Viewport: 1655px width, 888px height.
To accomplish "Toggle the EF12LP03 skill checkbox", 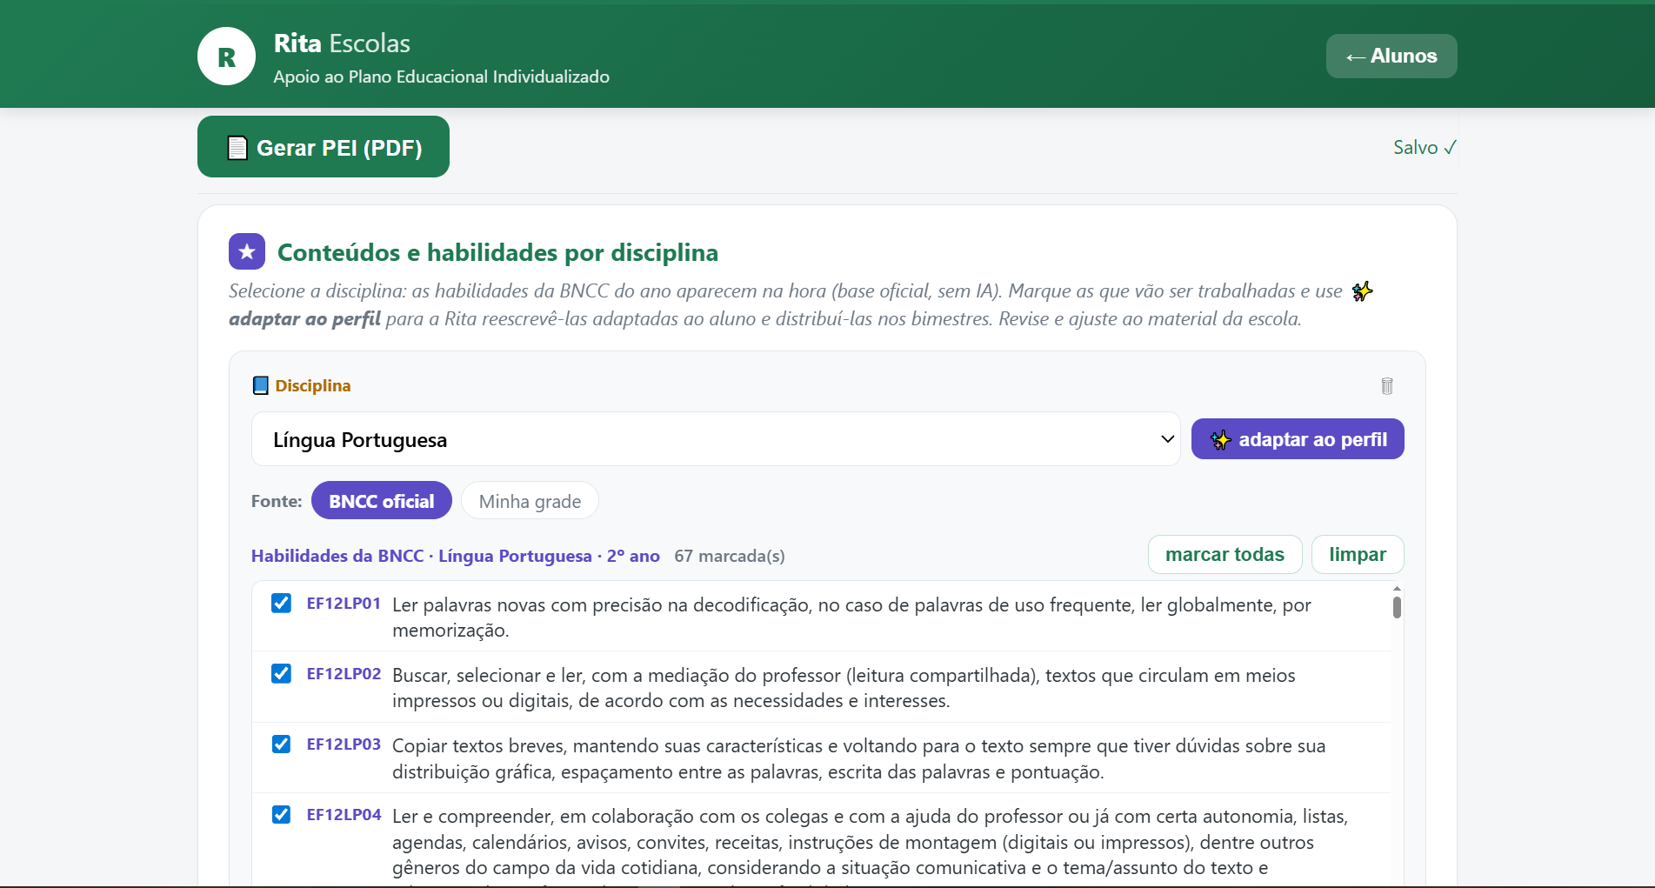I will click(x=281, y=744).
